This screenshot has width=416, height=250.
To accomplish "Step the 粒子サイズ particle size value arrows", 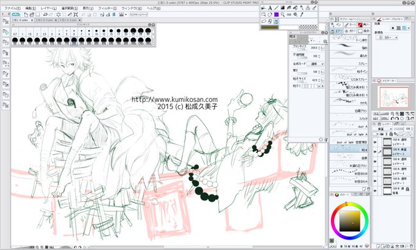I will [x=319, y=80].
